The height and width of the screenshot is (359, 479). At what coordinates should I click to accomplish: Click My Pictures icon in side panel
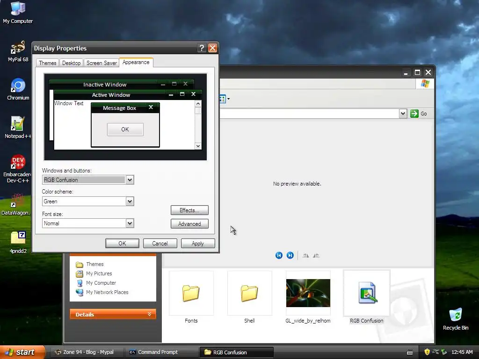click(80, 273)
